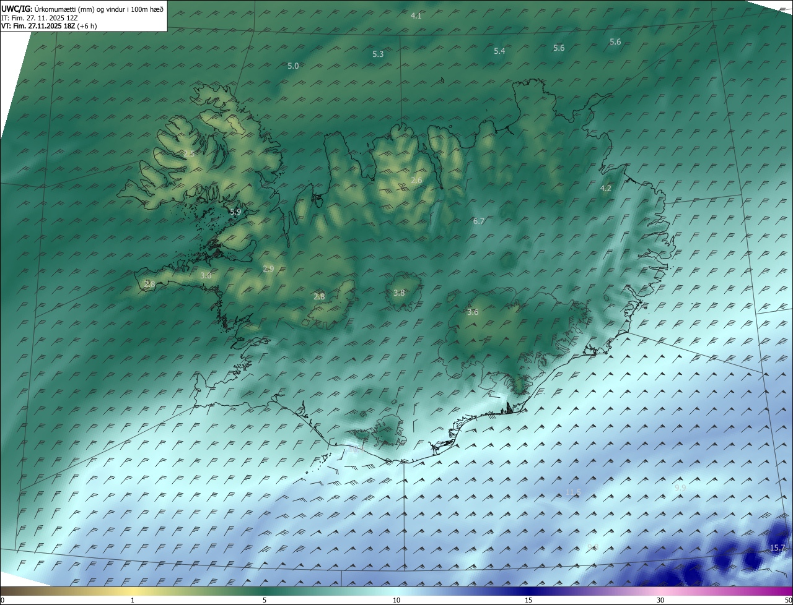The width and height of the screenshot is (793, 605).
Task: Click the 2.6 value label
Action: (416, 181)
